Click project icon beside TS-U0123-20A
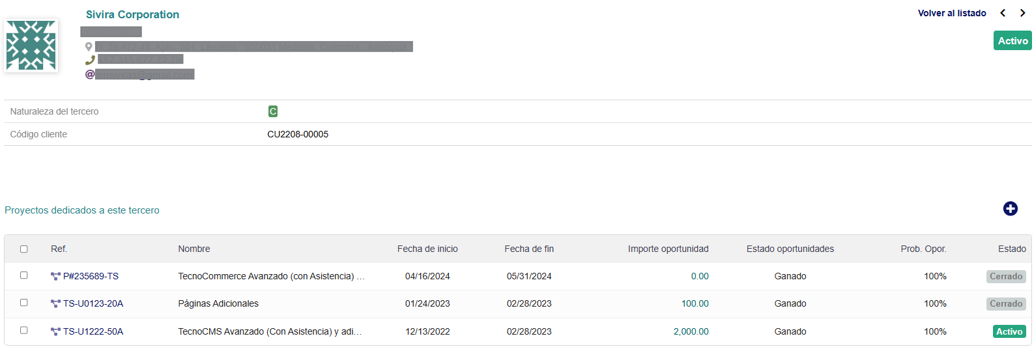The height and width of the screenshot is (347, 1034). tap(55, 304)
